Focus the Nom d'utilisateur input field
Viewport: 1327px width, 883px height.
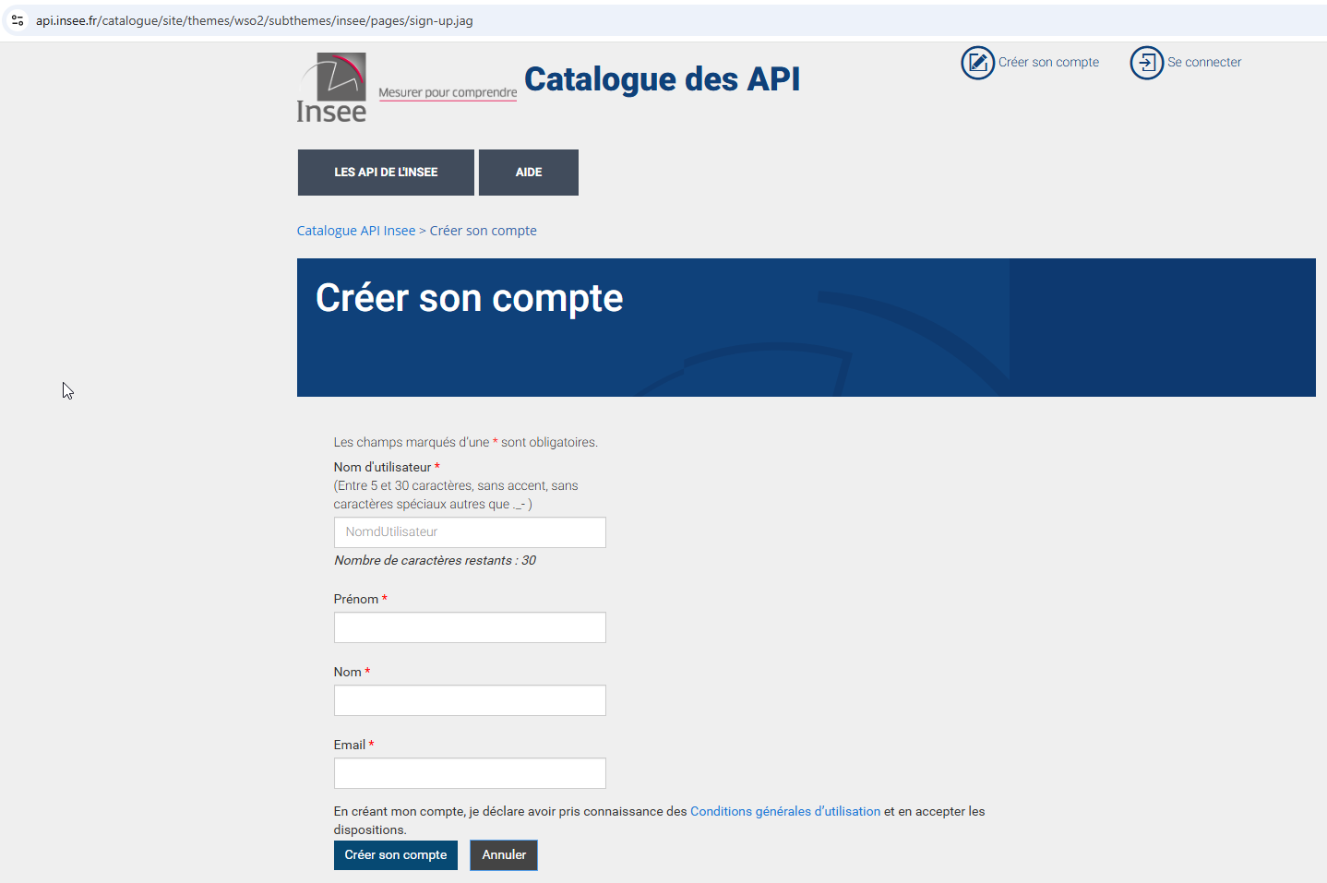click(x=470, y=532)
